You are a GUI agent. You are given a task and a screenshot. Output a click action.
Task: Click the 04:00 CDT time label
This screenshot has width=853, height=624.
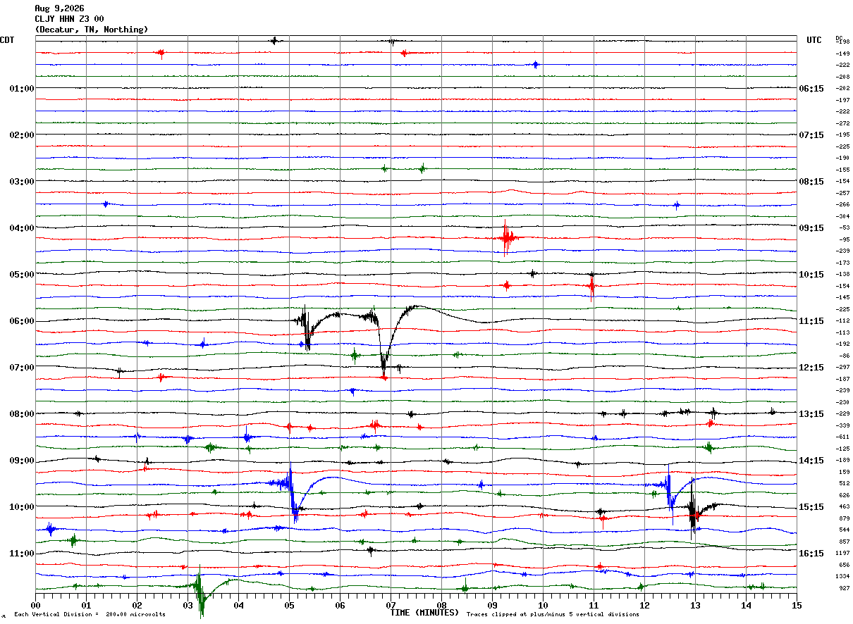pos(22,228)
